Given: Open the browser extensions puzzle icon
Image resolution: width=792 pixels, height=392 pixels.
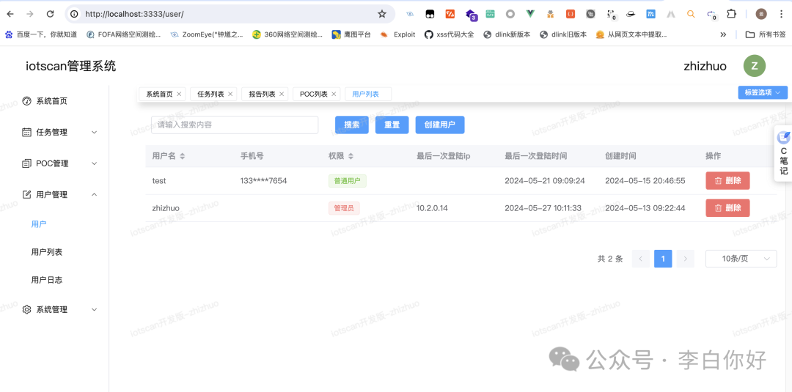Looking at the screenshot, I should point(731,14).
